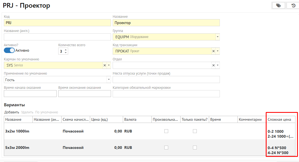Check Только пакеты box for 3x2м 1000lm
The height and width of the screenshot is (162, 299).
[x=195, y=131]
